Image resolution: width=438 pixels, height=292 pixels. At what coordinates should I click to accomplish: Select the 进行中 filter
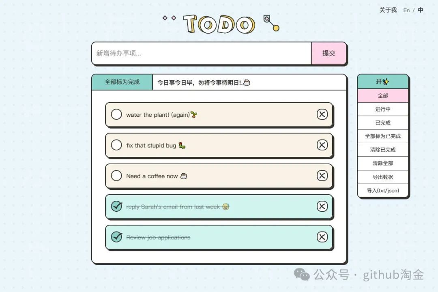click(383, 109)
